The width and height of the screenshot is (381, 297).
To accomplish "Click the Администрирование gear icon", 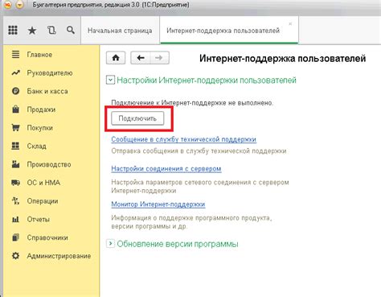I will pos(16,256).
